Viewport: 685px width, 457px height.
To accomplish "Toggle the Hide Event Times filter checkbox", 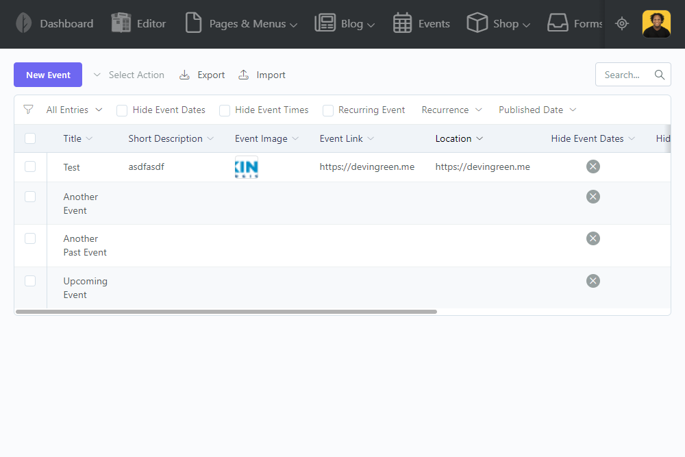I will tap(225, 110).
